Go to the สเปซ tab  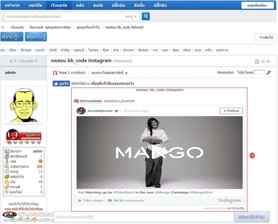point(98,5)
